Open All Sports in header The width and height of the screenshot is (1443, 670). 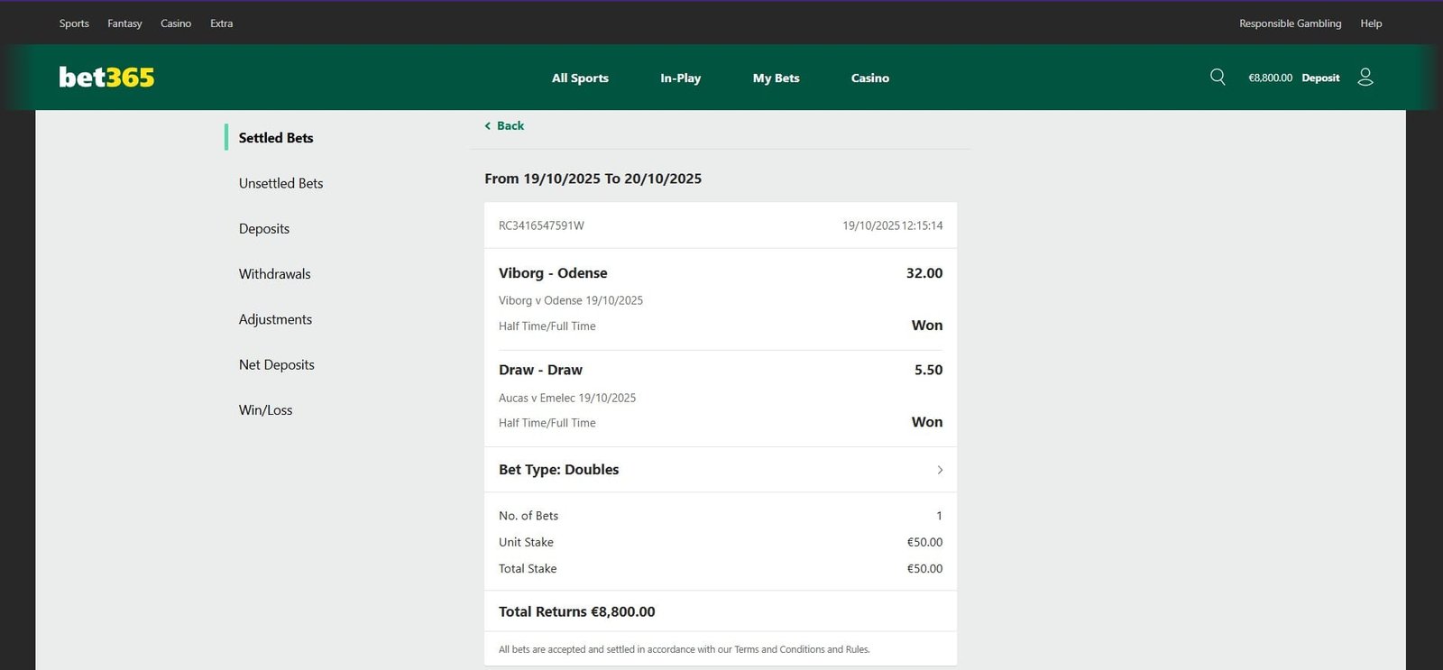[x=580, y=78]
